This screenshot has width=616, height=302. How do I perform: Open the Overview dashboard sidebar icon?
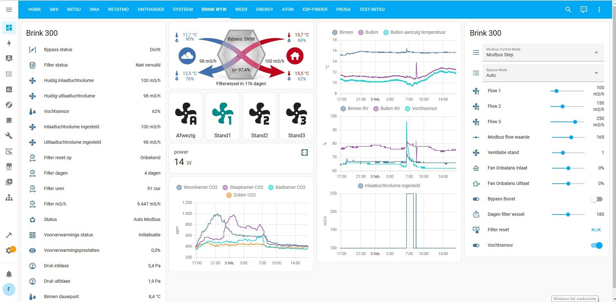[x=9, y=28]
